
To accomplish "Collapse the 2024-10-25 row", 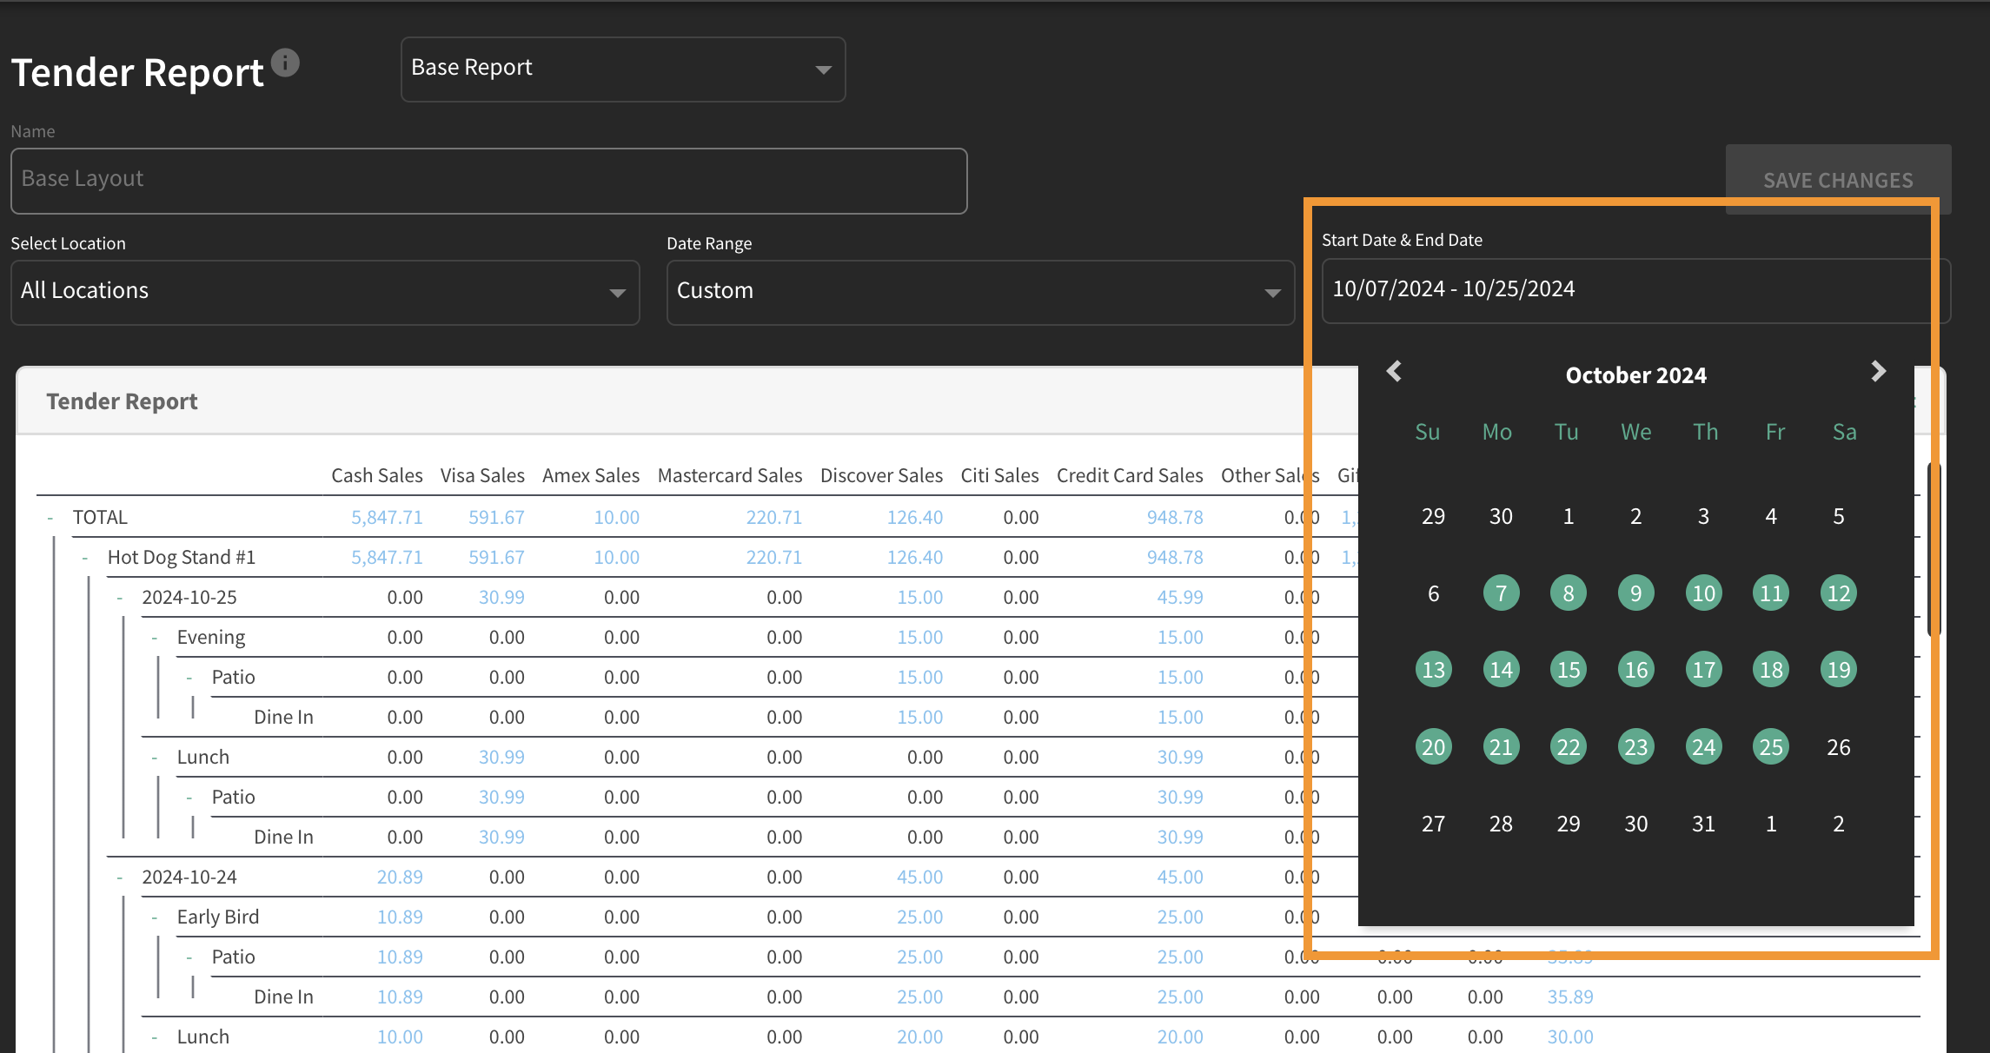I will [x=120, y=598].
